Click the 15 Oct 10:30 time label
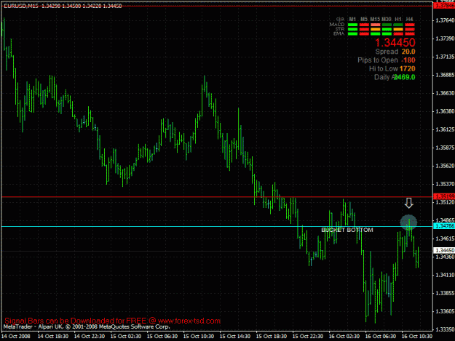This screenshot has width=455, height=341. 199,337
